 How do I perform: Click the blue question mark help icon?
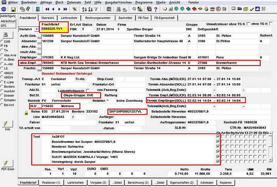155,9
